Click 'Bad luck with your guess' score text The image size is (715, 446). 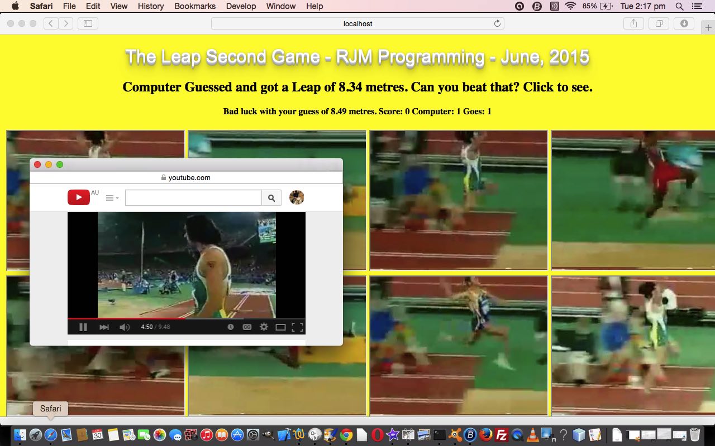point(357,111)
